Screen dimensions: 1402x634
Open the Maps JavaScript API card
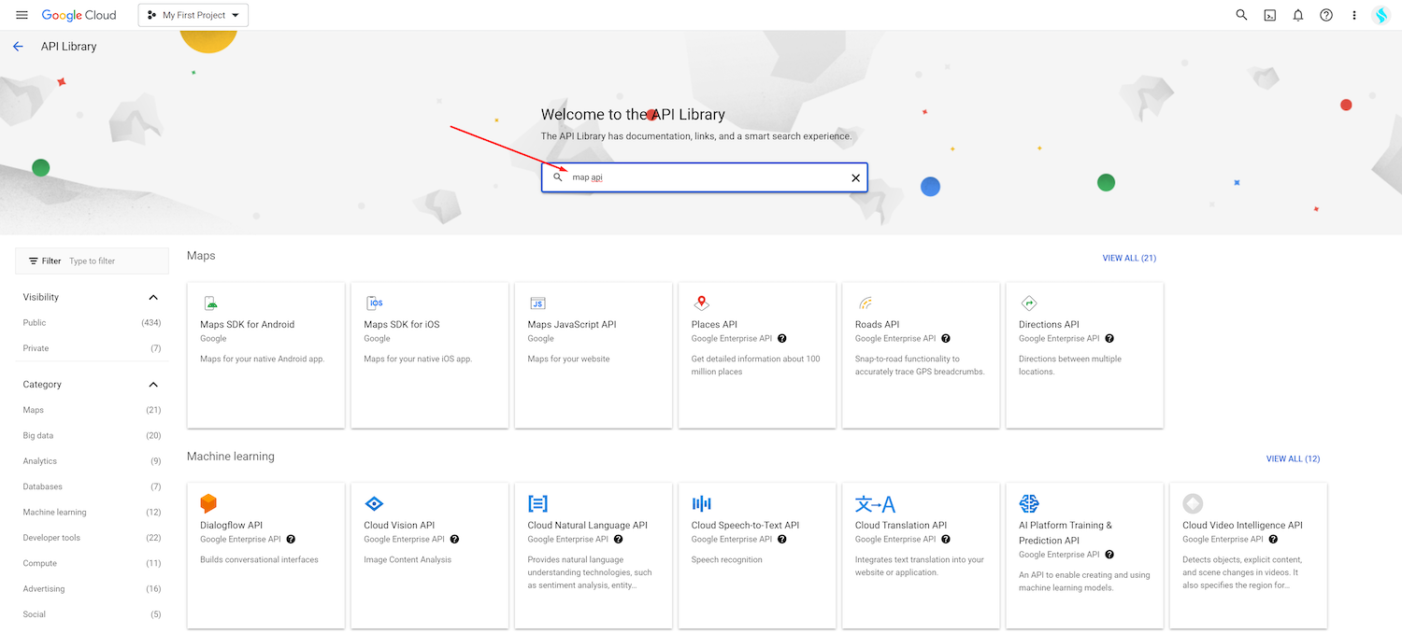[x=593, y=355]
